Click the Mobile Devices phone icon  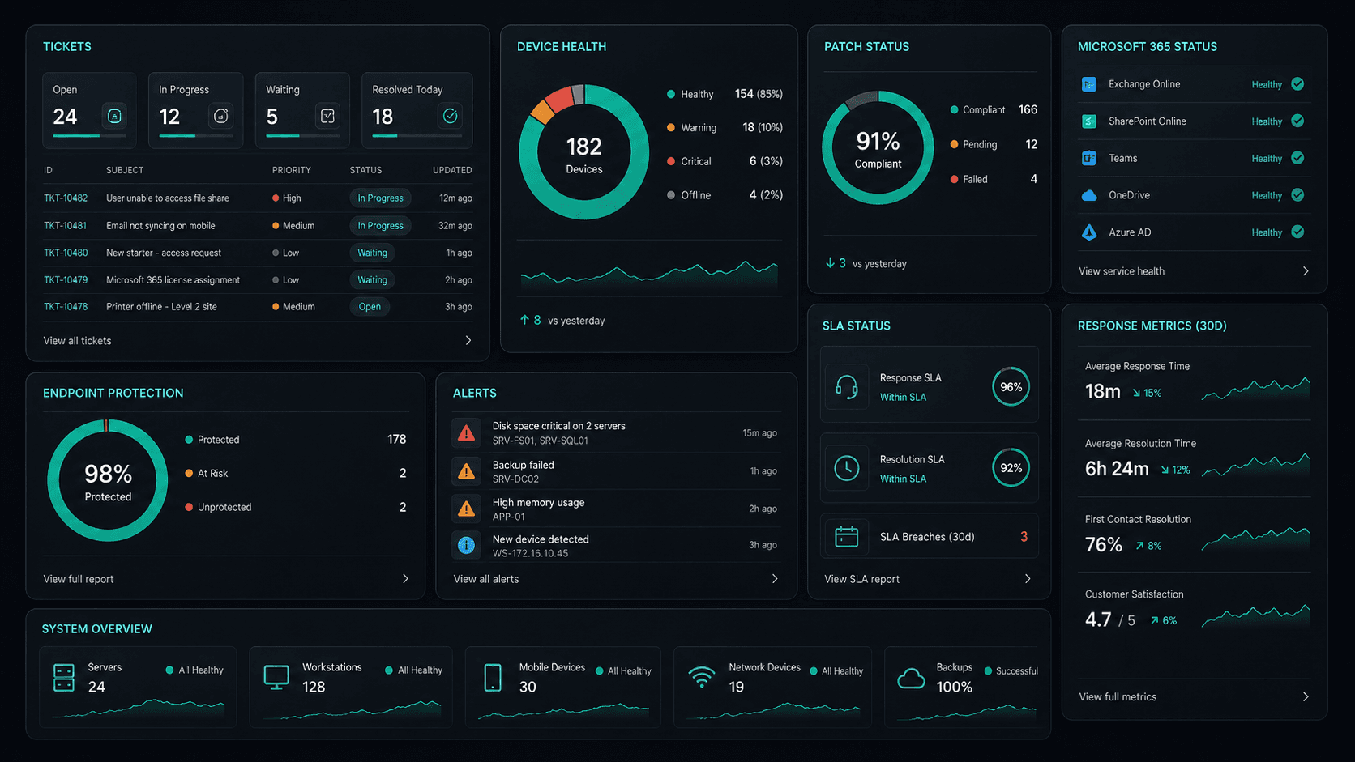pyautogui.click(x=493, y=678)
